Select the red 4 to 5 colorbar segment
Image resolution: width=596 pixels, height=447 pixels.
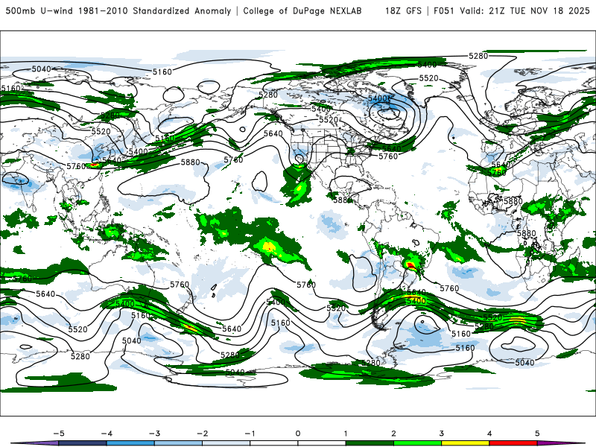[x=513, y=443]
